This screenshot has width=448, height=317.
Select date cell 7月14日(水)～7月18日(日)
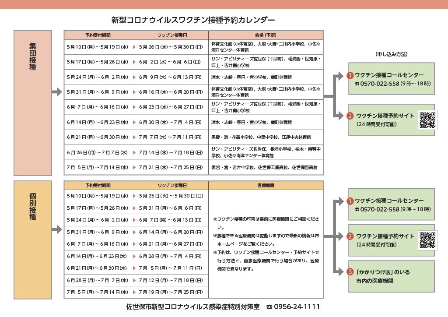(x=171, y=153)
